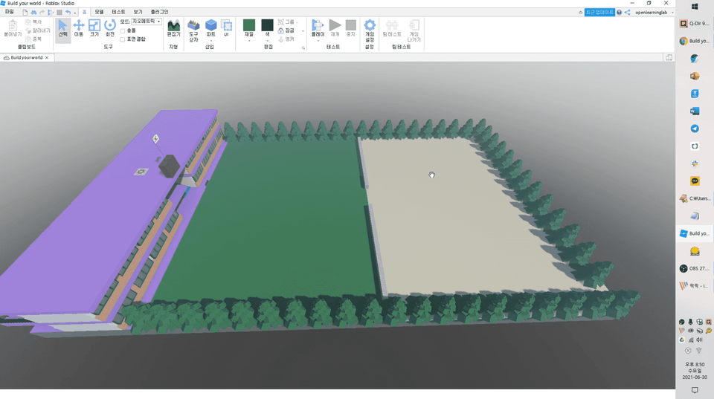Screen dimensions: 714x399
Task: Click the 잘라내기 cut button
Action: point(38,30)
